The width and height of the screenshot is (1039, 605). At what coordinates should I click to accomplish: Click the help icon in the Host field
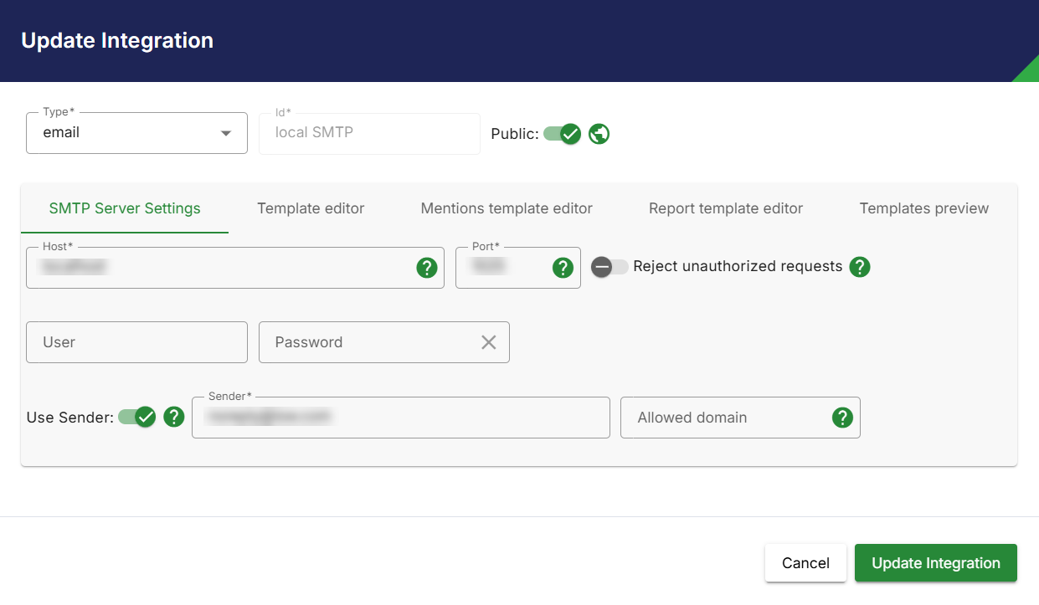[x=427, y=268]
